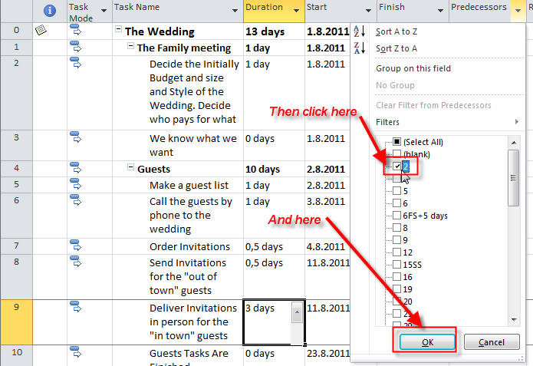Collapse The Family meeting summary task

coord(131,48)
